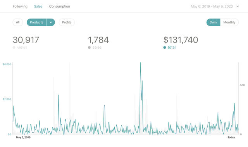The image size is (248, 147).
Task: Click the 500 right-axis label
Action: pyautogui.click(x=242, y=85)
